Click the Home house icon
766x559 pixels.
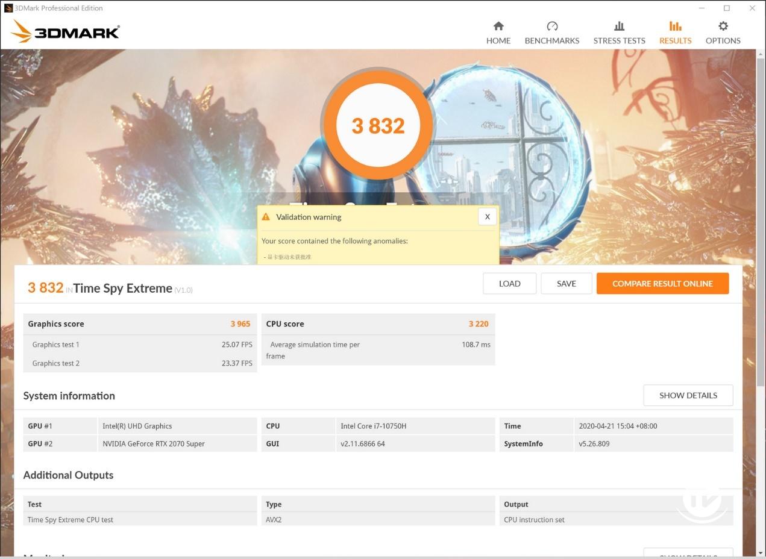click(x=498, y=26)
